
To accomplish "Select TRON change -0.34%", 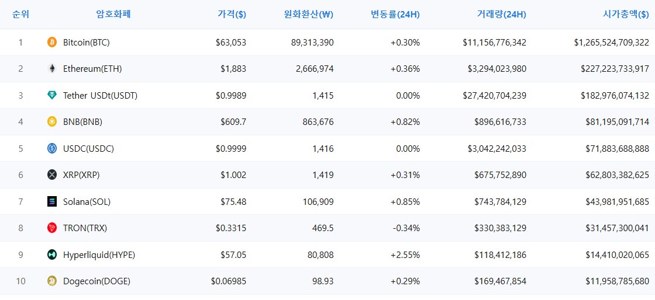I will [406, 228].
